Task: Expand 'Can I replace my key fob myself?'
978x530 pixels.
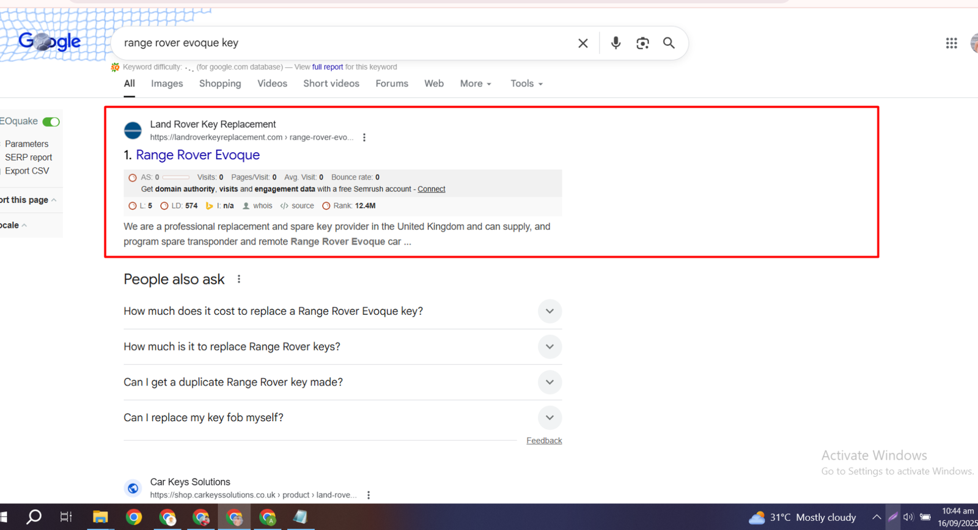Action: [x=550, y=418]
